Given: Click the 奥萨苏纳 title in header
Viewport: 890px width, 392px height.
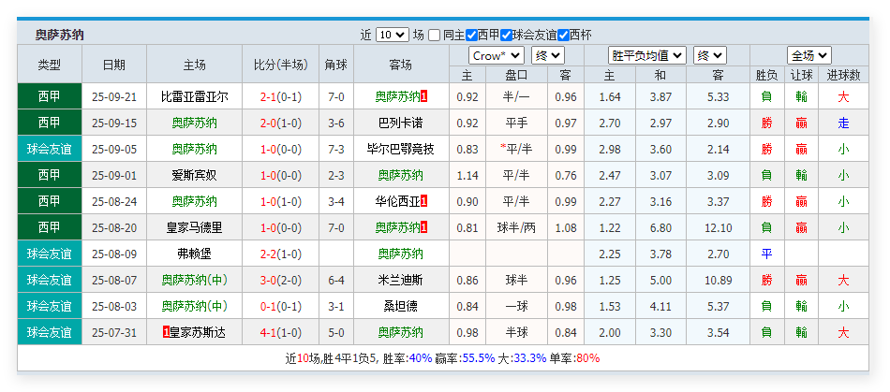Looking at the screenshot, I should point(60,35).
